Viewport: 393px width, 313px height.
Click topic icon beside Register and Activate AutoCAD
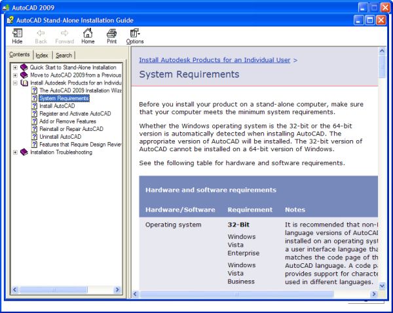click(34, 113)
